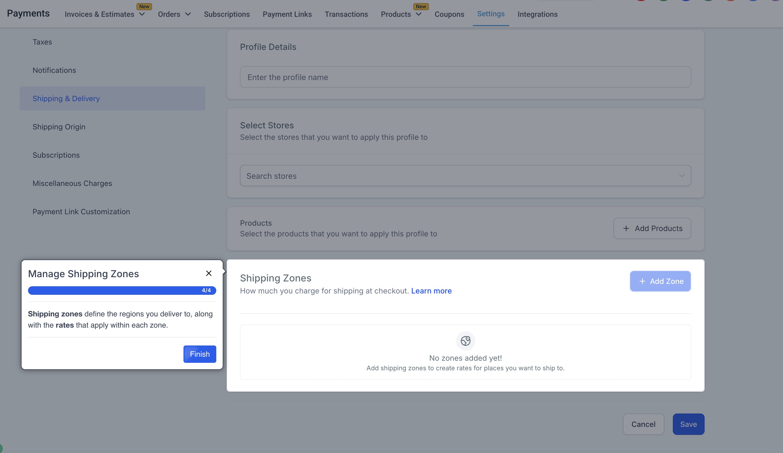
Task: Click the plus icon on Add Zone
Action: point(642,281)
